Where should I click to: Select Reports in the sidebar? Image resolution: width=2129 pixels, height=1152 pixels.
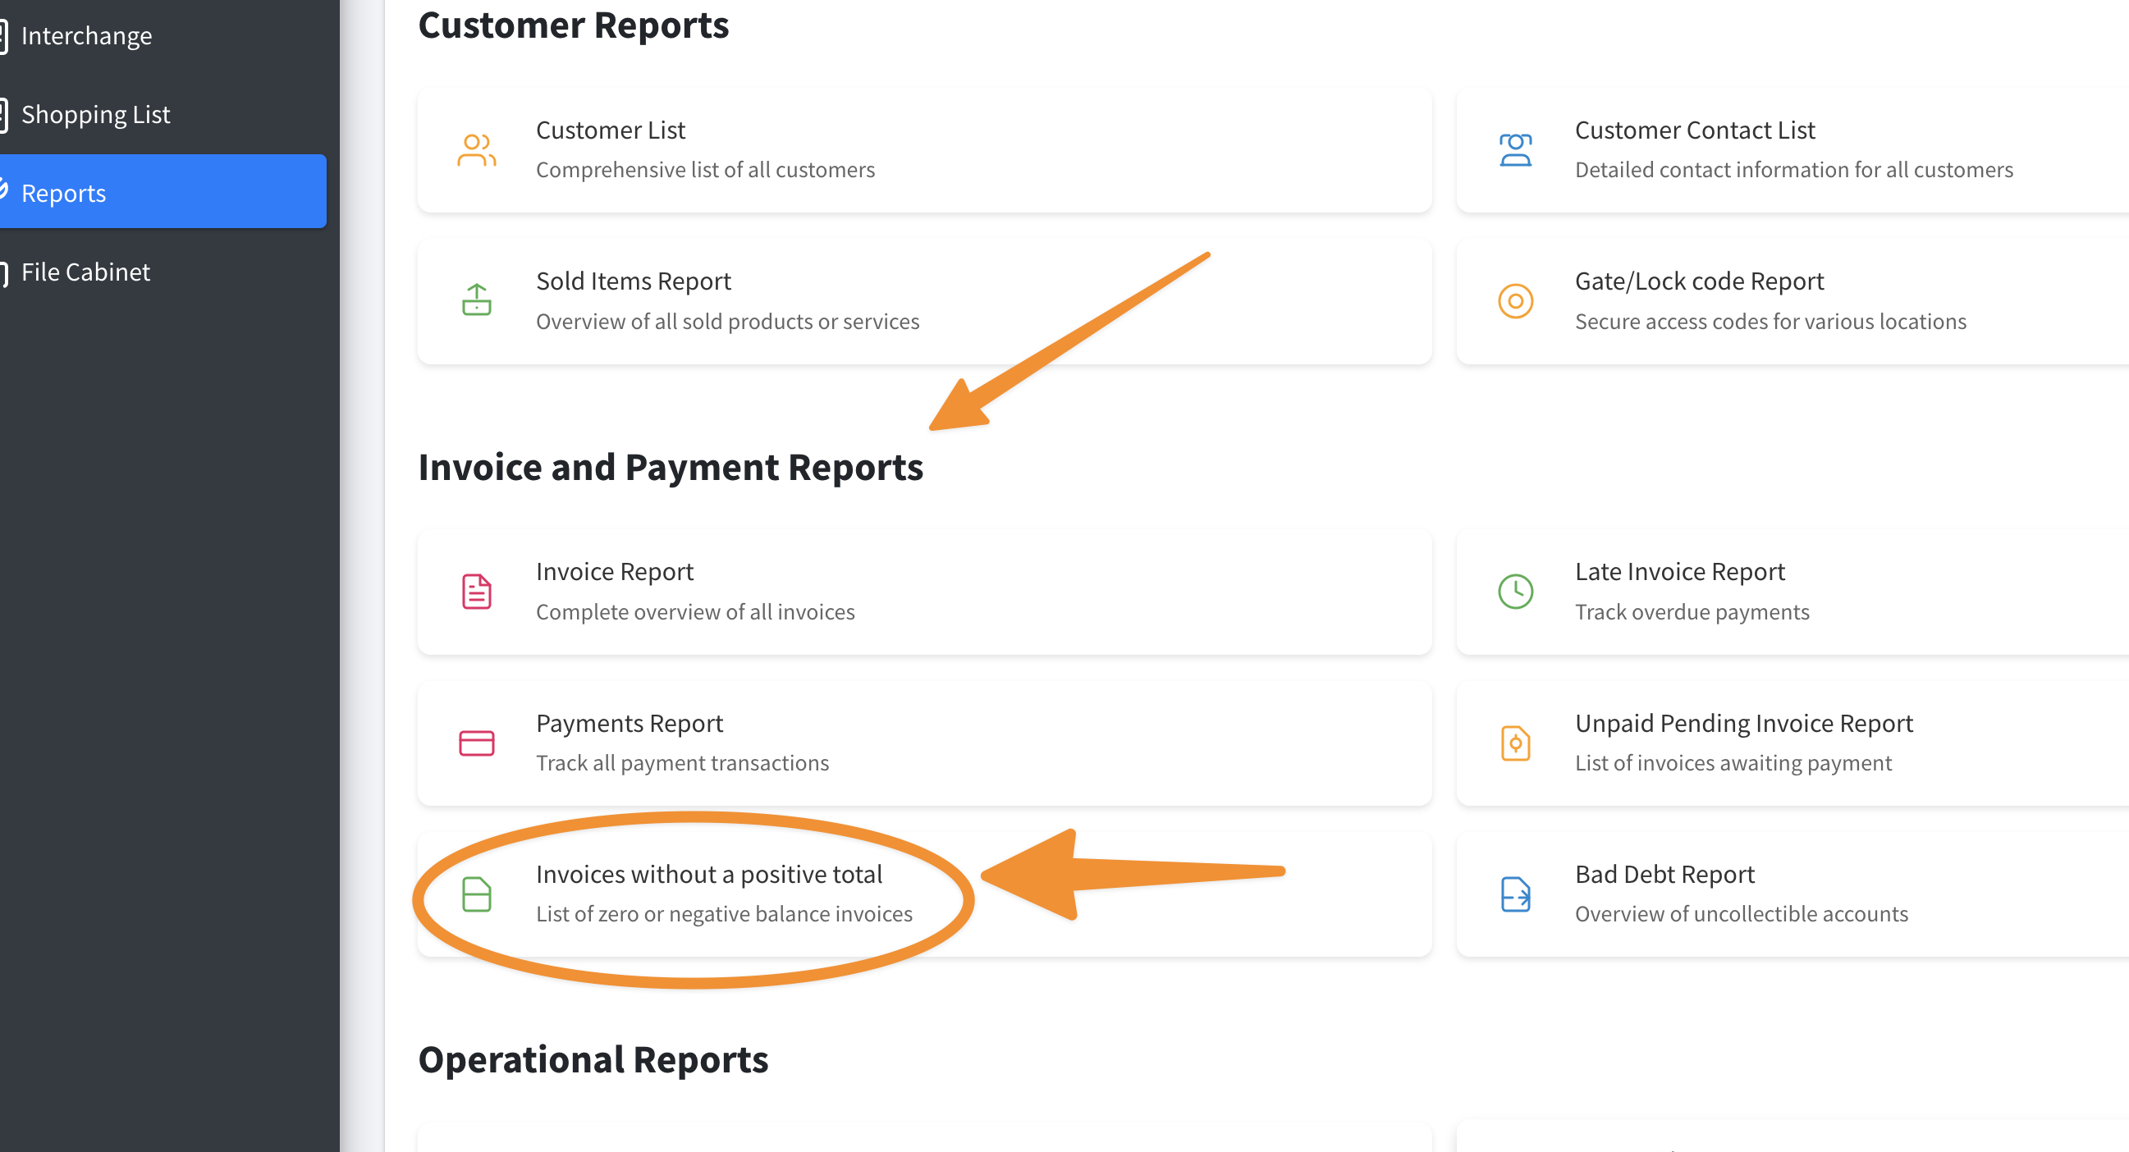(x=65, y=193)
